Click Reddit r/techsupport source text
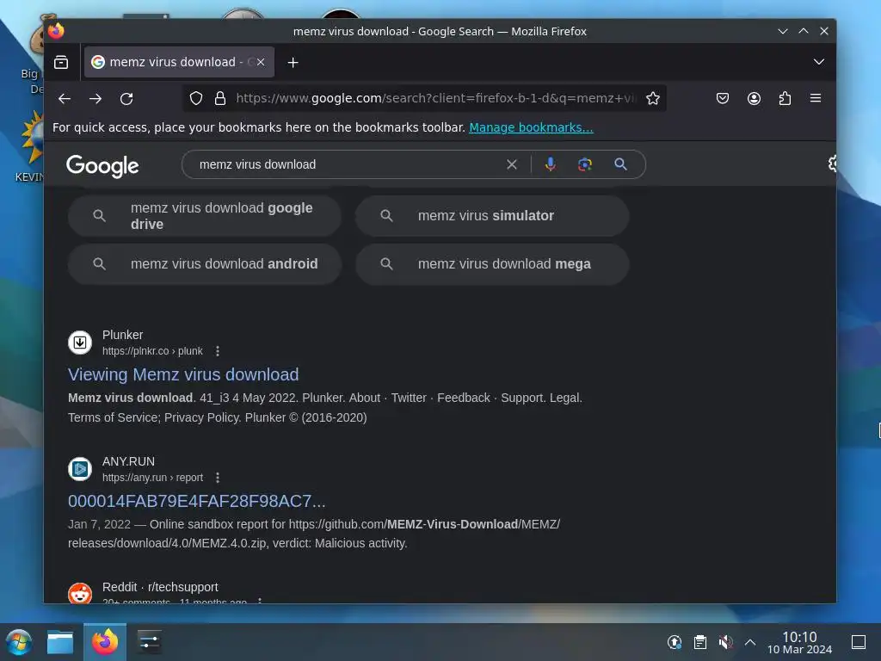The height and width of the screenshot is (661, 881). pos(160,587)
